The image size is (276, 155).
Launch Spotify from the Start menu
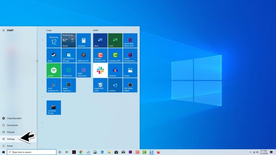tap(53, 71)
